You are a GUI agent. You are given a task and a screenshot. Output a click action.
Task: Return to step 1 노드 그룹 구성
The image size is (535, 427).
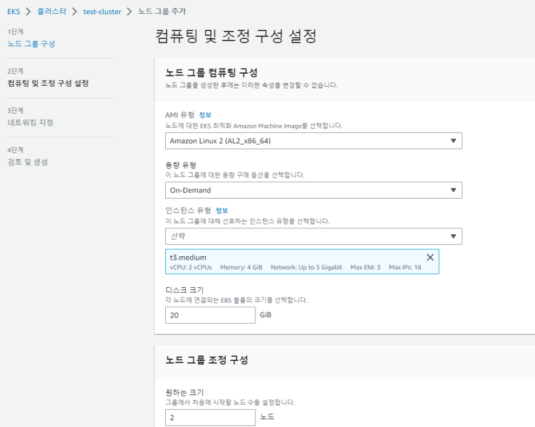point(31,44)
